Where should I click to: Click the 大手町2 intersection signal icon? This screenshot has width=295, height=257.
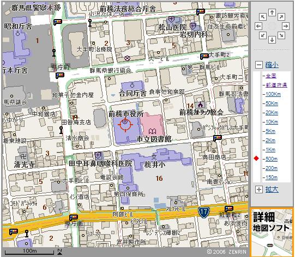(204, 56)
